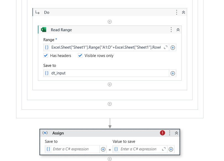Image resolution: width=224 pixels, height=161 pixels.
Task: Click the Excel icon on Read Range
Action: click(44, 30)
